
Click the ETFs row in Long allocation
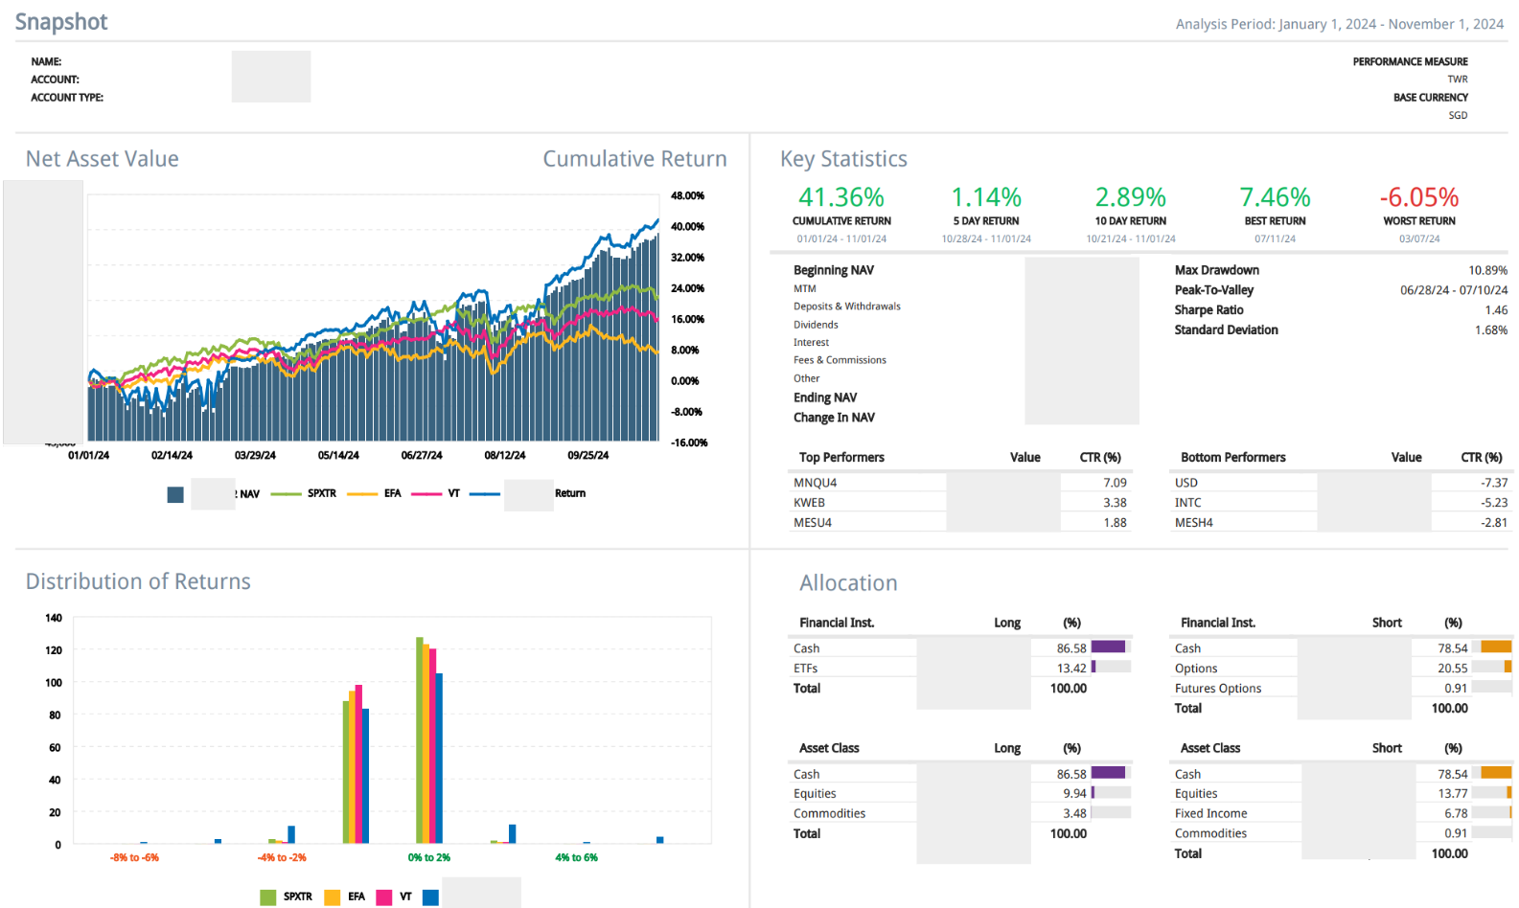(x=960, y=668)
